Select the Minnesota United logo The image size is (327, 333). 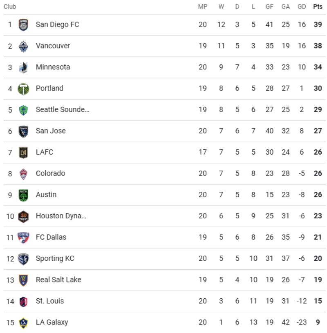(23, 67)
